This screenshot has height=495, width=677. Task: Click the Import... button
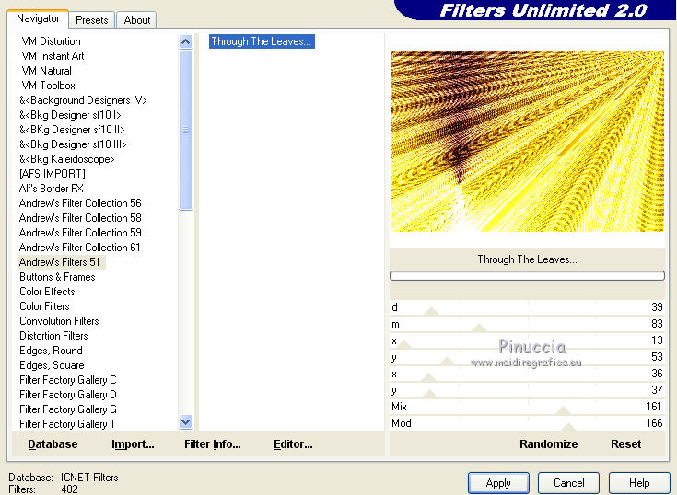133,444
